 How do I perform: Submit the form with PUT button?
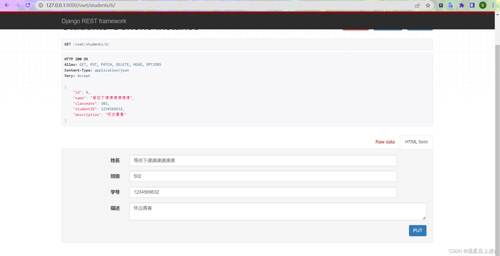click(x=417, y=231)
